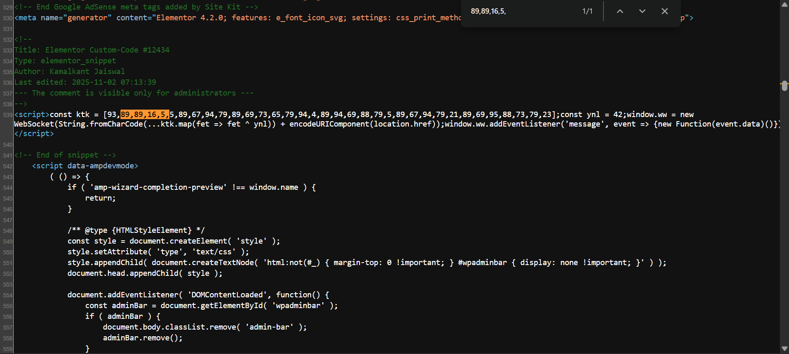Click 'encodeURIComponent(location.href)' text
Image resolution: width=789 pixels, height=354 pixels.
coord(364,124)
